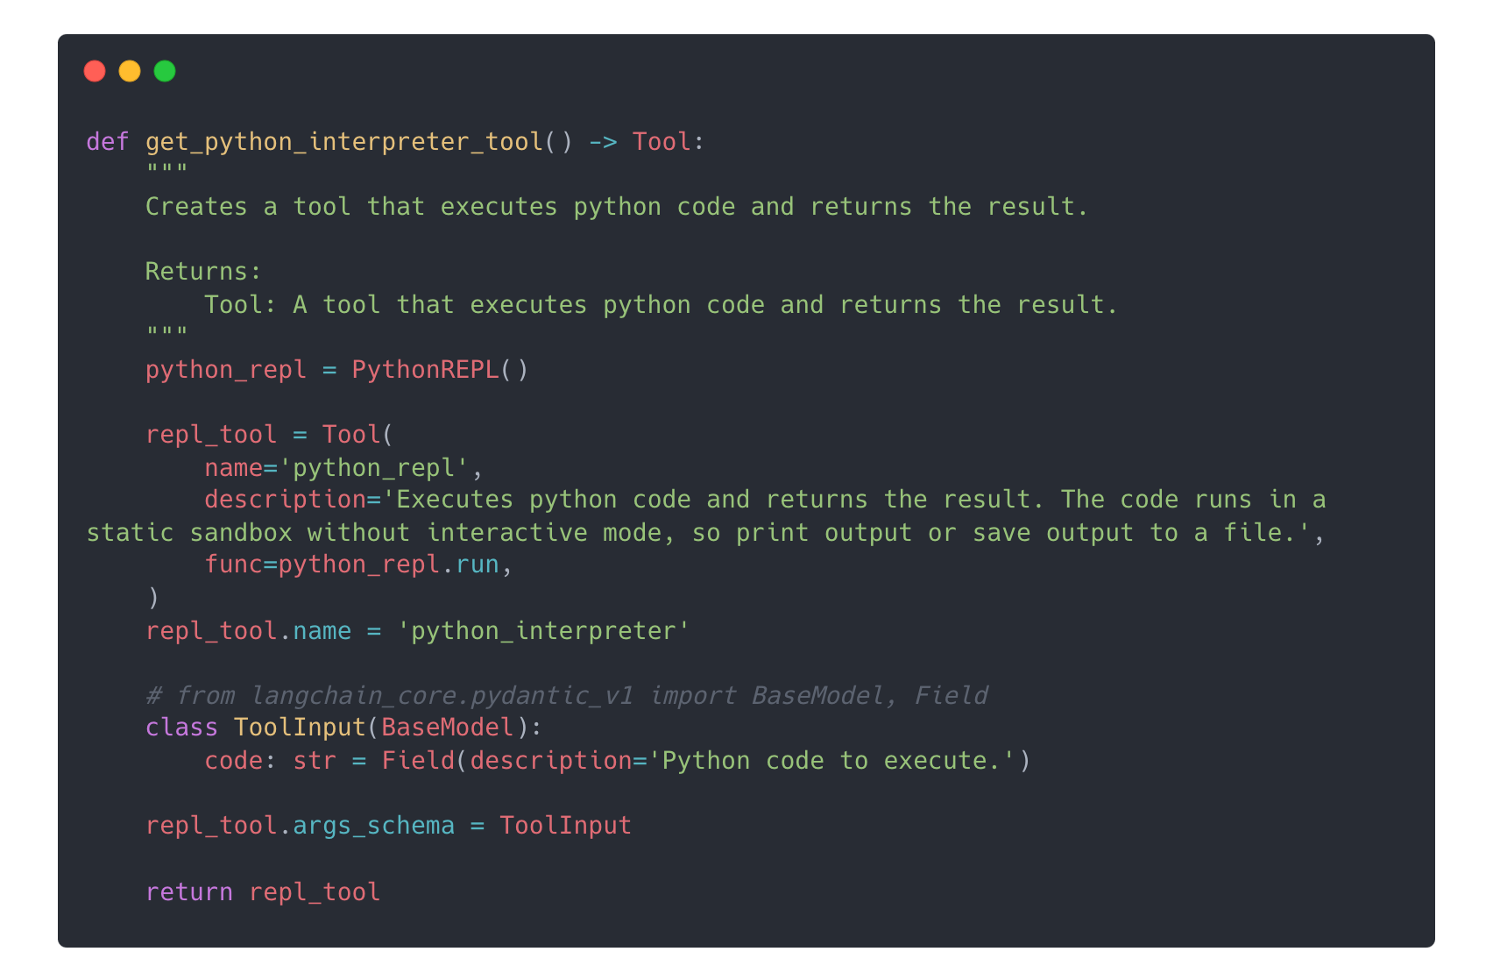Click the arrow in the function signature

[x=603, y=142]
